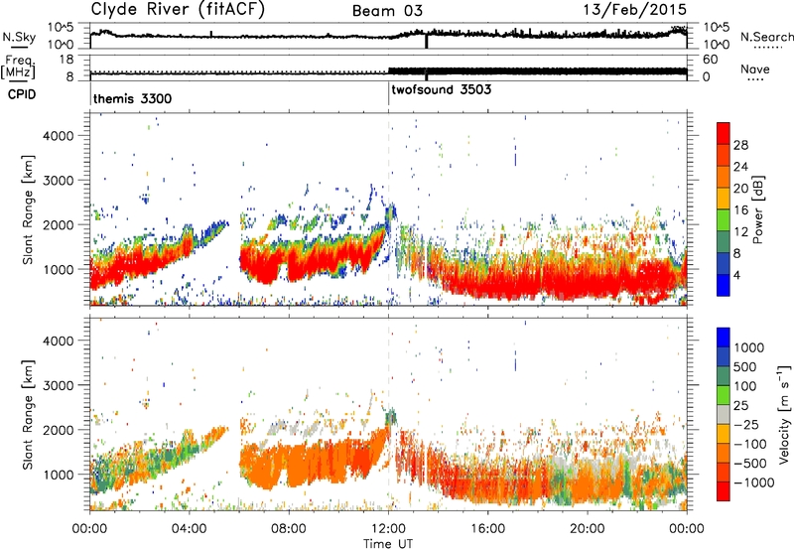Click the 'CPID' row label
794x550 pixels.
(x=22, y=94)
